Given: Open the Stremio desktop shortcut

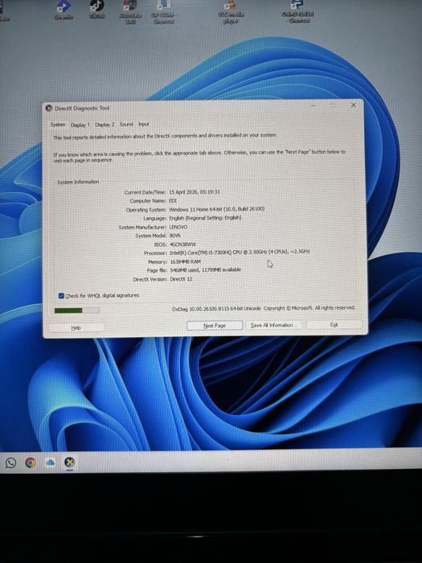Looking at the screenshot, I should (64, 10).
